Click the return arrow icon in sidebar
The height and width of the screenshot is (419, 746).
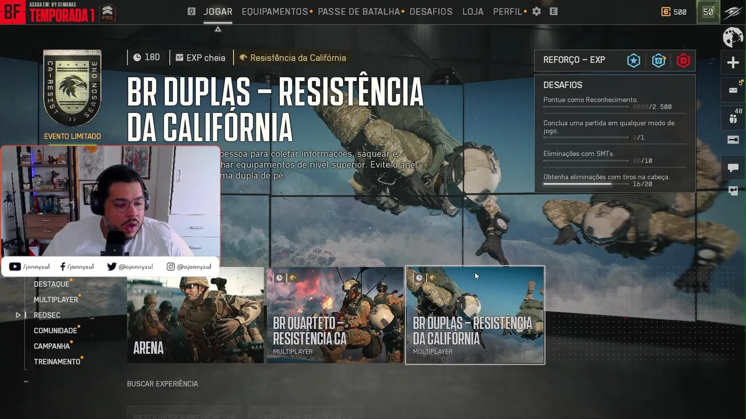pos(733,190)
